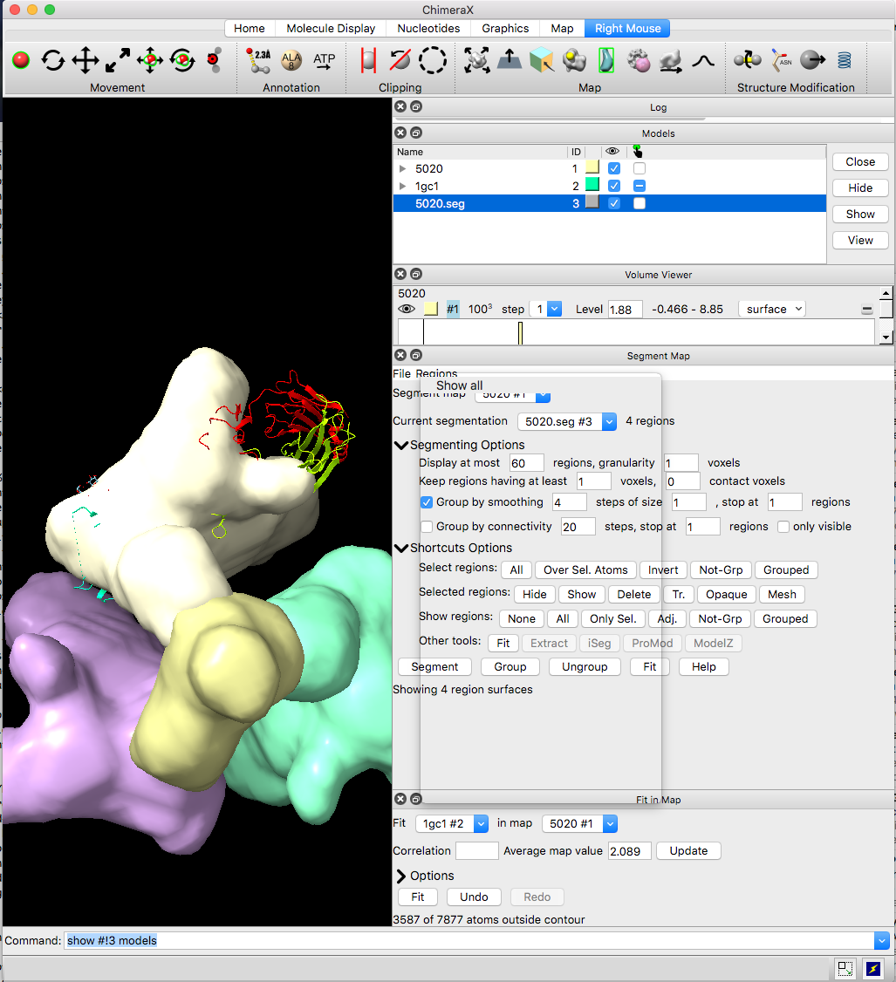This screenshot has width=896, height=982.
Task: Select the Rotate mouse mode icon
Action: (53, 60)
